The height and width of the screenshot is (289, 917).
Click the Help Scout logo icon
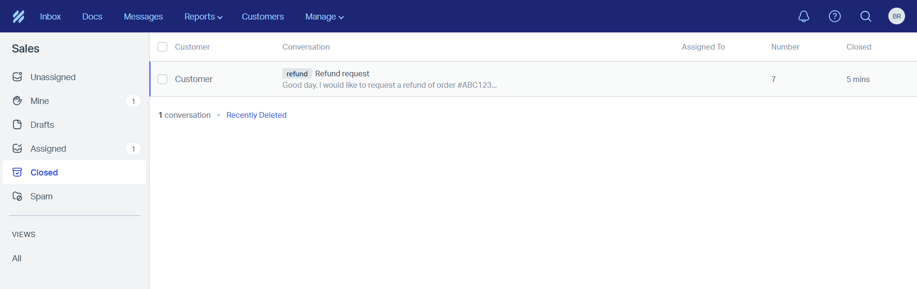click(x=19, y=17)
